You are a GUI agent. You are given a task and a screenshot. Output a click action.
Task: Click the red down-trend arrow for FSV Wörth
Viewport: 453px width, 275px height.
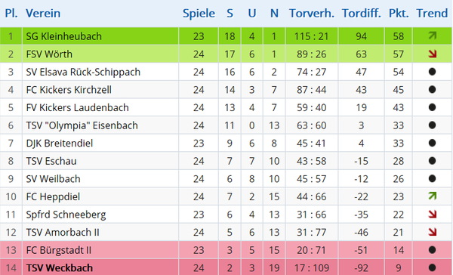tap(432, 54)
